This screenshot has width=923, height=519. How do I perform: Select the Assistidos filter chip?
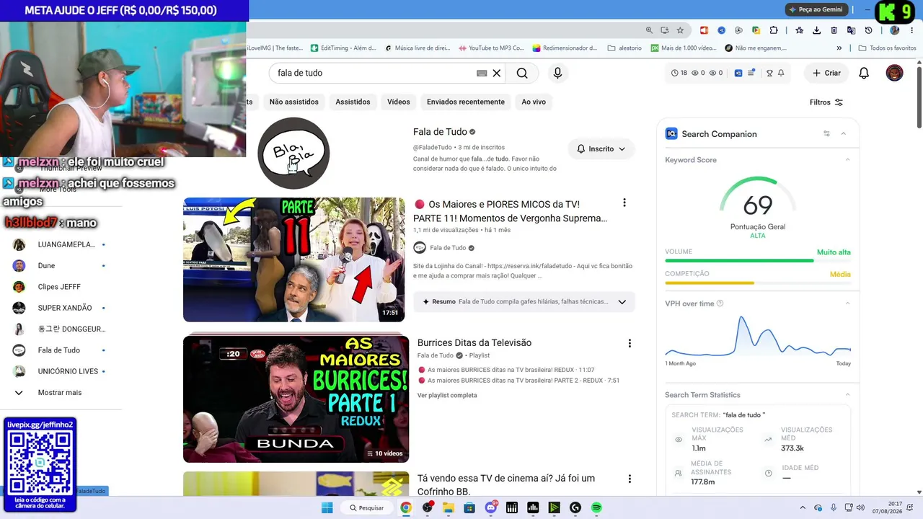353,102
